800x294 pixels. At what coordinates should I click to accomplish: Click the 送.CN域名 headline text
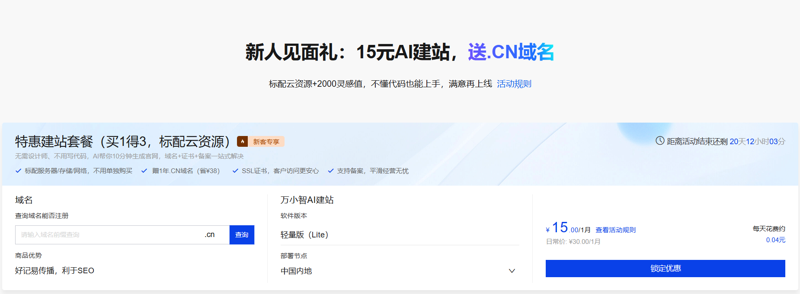point(511,52)
